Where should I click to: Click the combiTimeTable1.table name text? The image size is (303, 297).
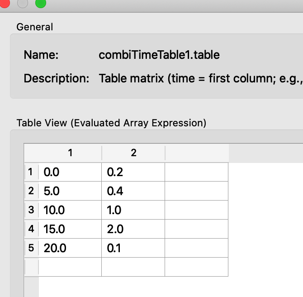click(159, 55)
